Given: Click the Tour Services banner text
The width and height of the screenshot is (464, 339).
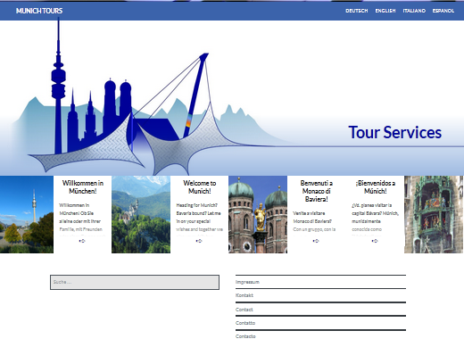Looking at the screenshot, I should 395,132.
